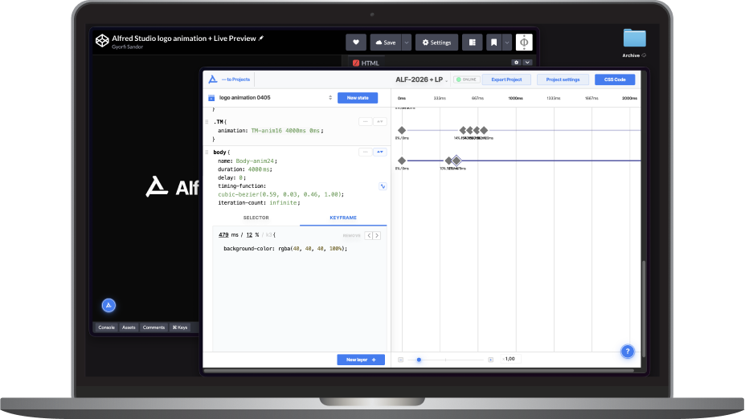This screenshot has height=419, width=745.
Task: Click the pencil icon to edit pen title
Action: coord(261,39)
